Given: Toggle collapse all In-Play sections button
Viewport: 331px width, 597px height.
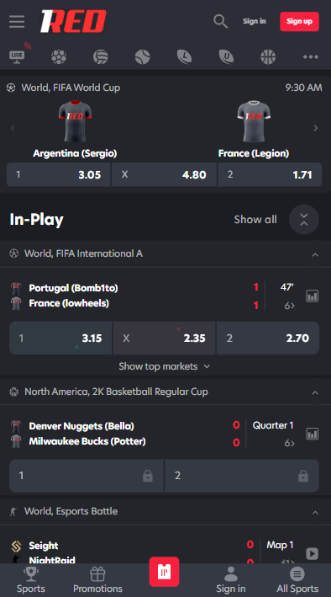Looking at the screenshot, I should (303, 219).
